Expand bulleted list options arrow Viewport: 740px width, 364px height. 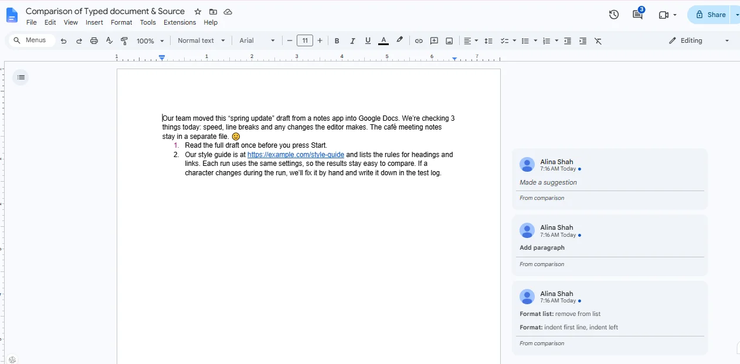(535, 41)
